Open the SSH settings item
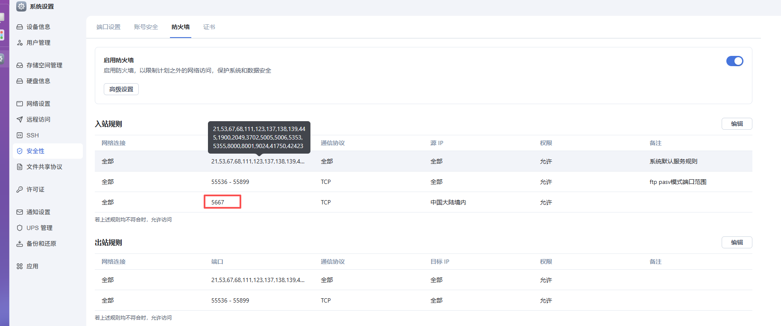Viewport: 781px width, 326px height. click(47, 135)
